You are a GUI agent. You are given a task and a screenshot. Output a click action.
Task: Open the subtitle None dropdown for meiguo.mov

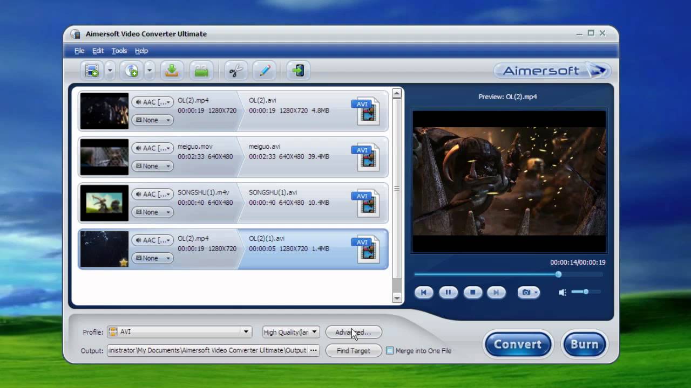[153, 166]
